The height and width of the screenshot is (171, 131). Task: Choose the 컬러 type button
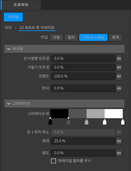coord(71,37)
